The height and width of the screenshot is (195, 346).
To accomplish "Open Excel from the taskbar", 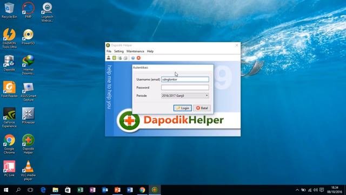I will tap(80, 190).
